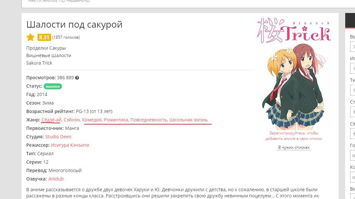Screen dimensions: 355x199
Task: Click the season value Зима
Action: coord(48,103)
